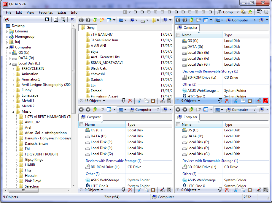The height and width of the screenshot is (203, 272).
Task: Click the refresh page icon in tree toolbar
Action: [56, 19]
